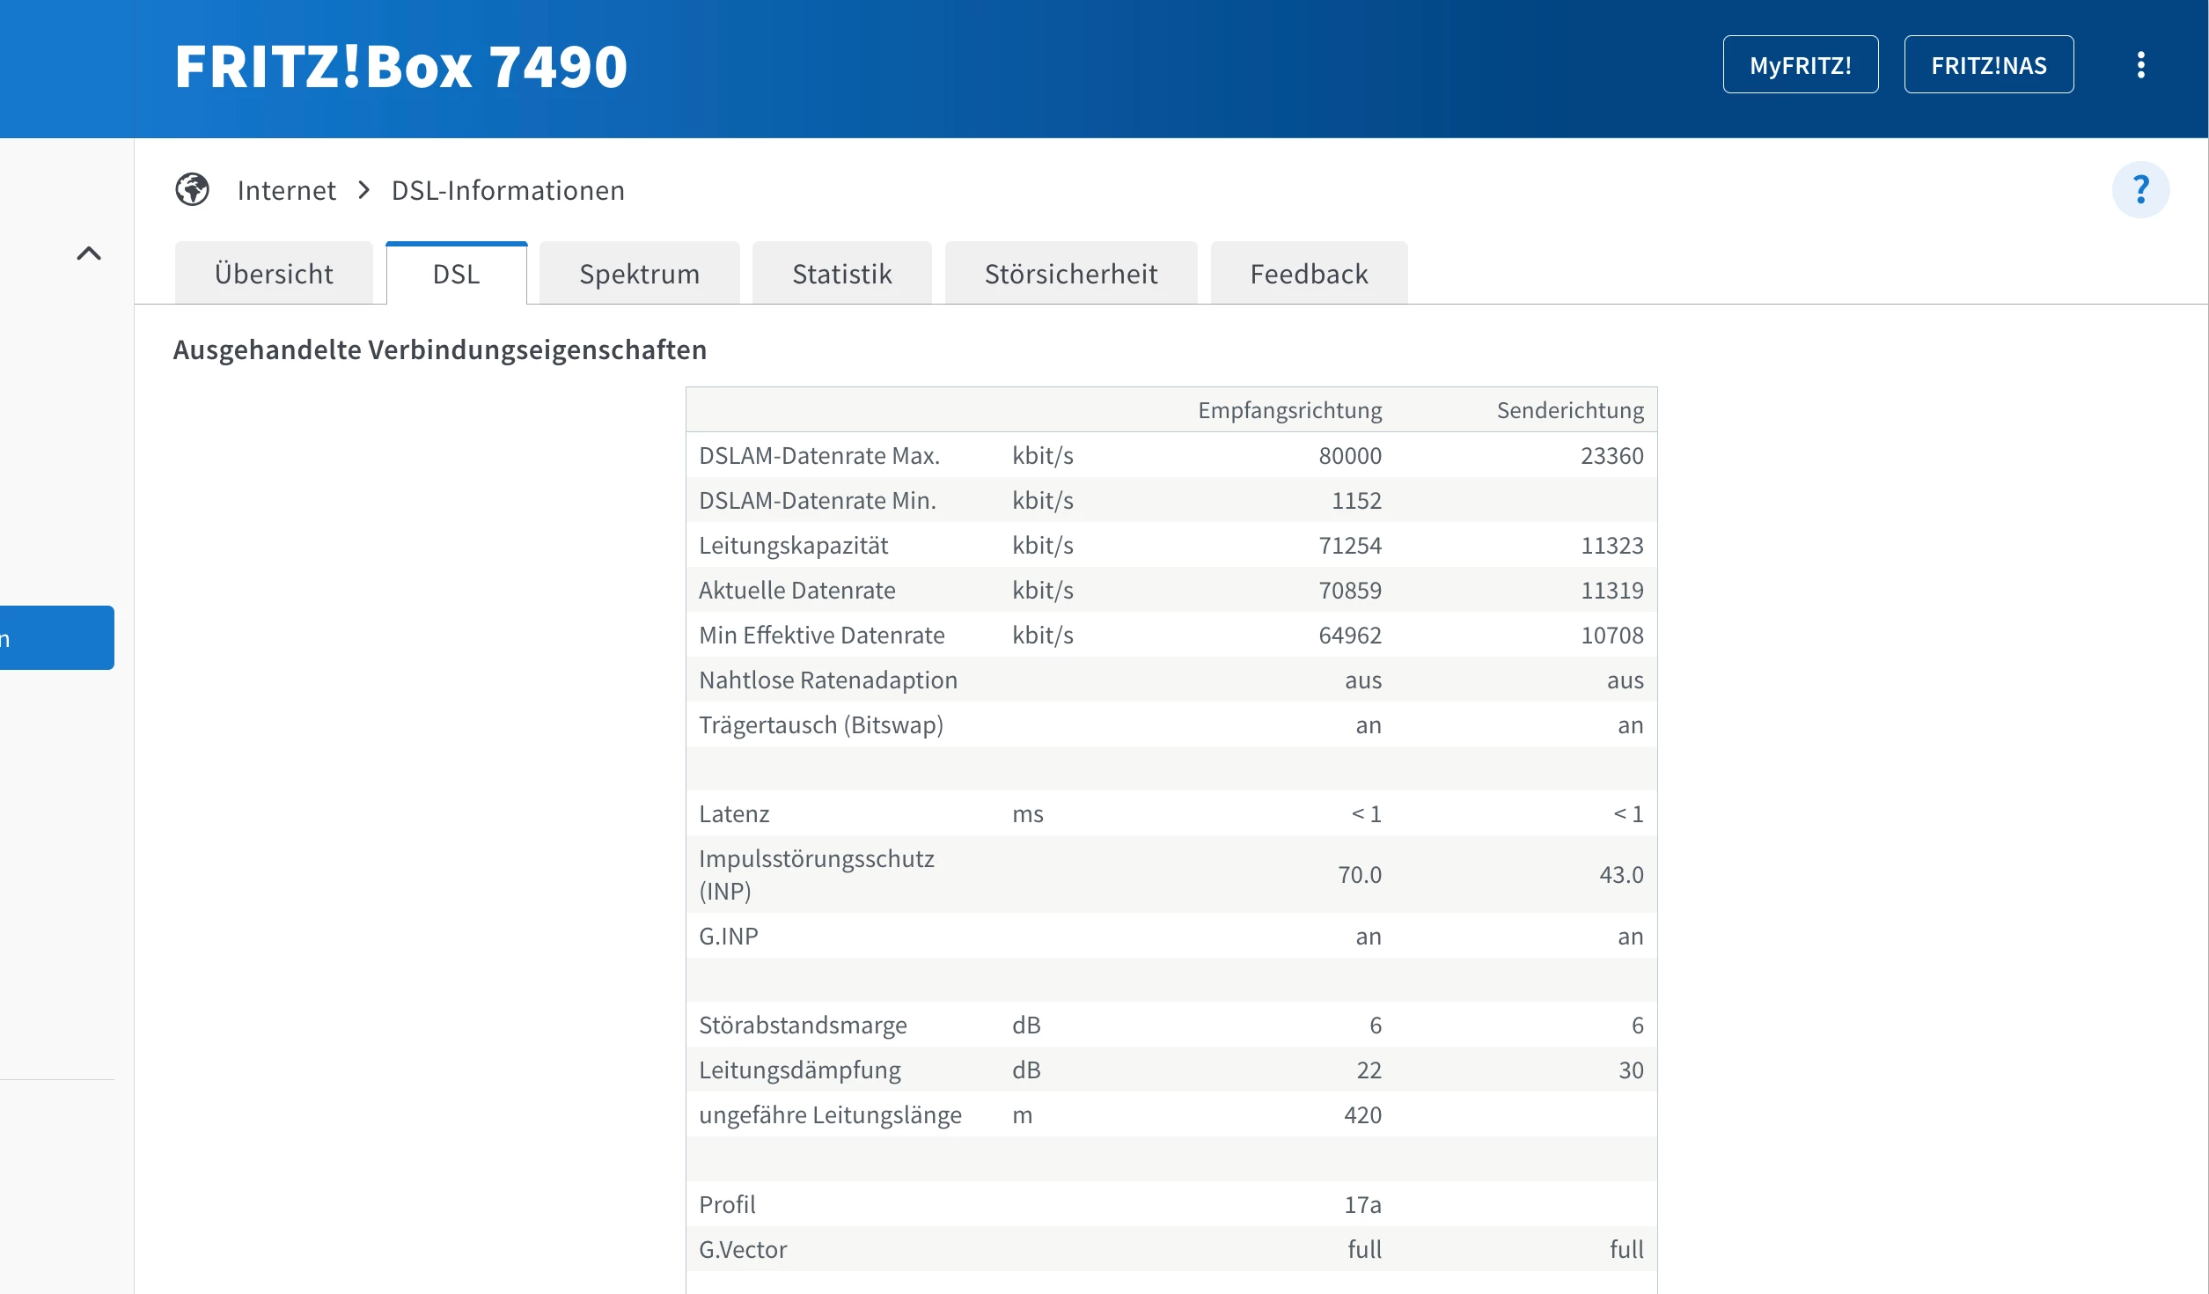Click the blue help question mark icon
2209x1294 pixels.
tap(2140, 189)
